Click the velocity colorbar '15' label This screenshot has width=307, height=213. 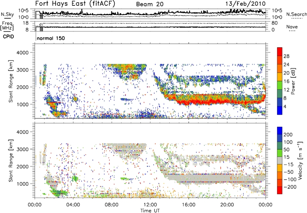[x=286, y=157]
